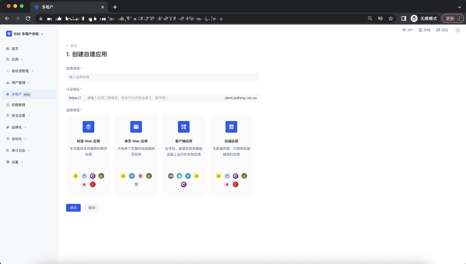Click the user avatar icon top right
The height and width of the screenshot is (264, 466).
(458, 30)
